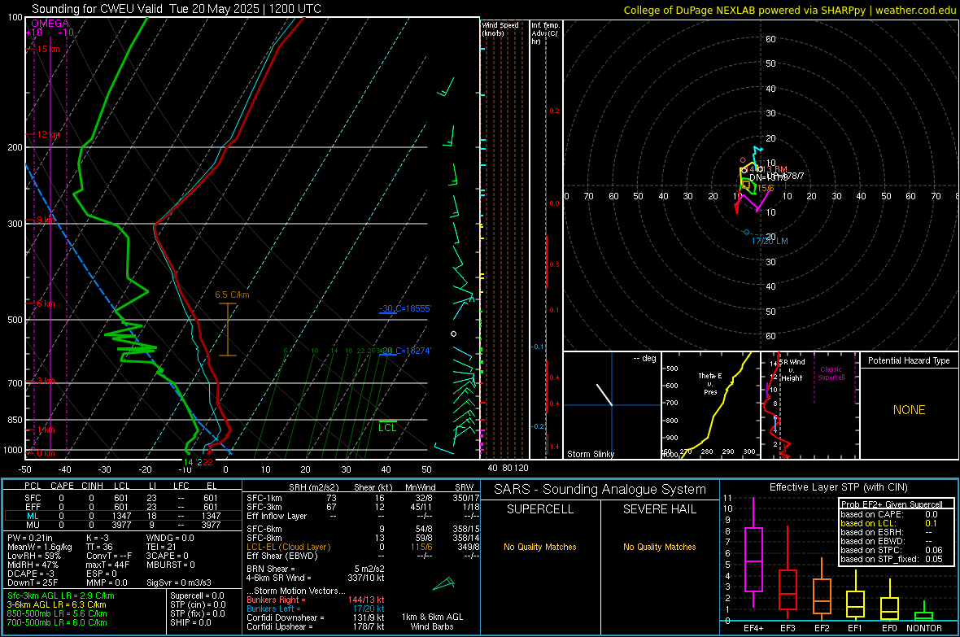Click 'No Quality Matches' under SUPERCELL
Image resolution: width=960 pixels, height=637 pixels.
tap(540, 547)
